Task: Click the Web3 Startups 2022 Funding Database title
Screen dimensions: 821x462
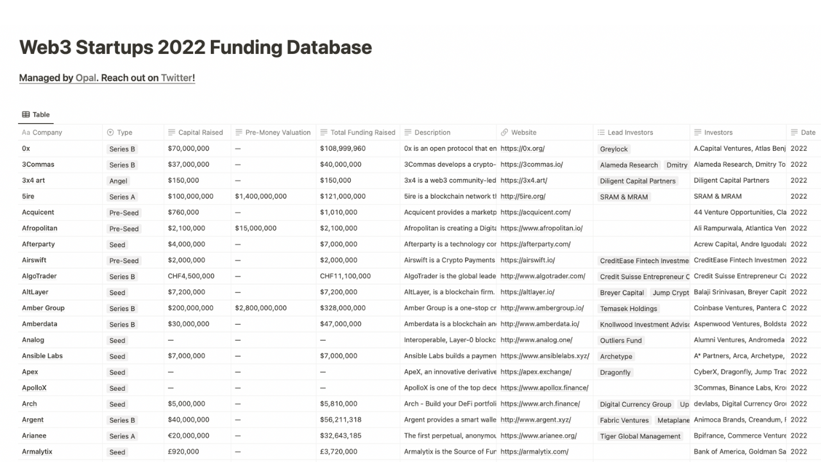Action: [196, 47]
